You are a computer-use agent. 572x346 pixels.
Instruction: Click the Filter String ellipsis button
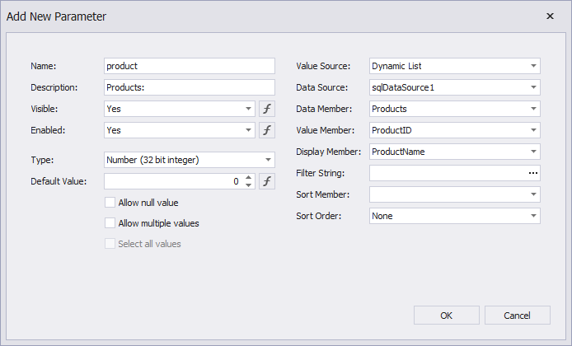(x=532, y=173)
